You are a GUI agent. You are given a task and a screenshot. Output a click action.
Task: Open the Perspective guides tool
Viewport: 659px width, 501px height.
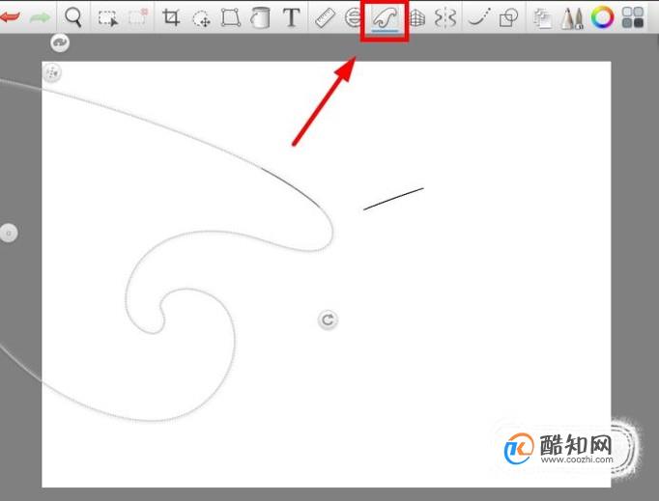coord(416,18)
